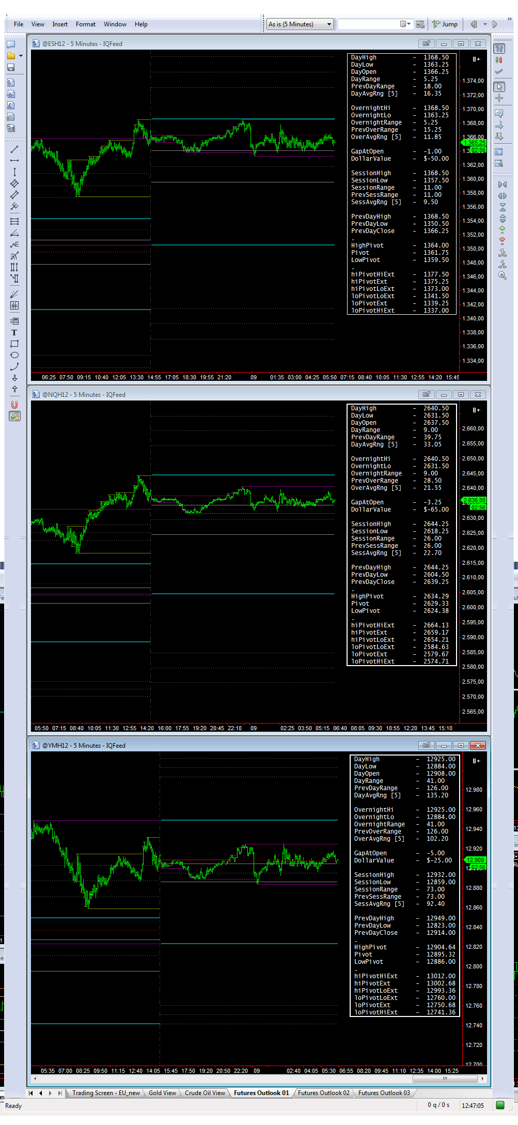
Task: Select the ellipse drawing tool
Action: point(14,355)
